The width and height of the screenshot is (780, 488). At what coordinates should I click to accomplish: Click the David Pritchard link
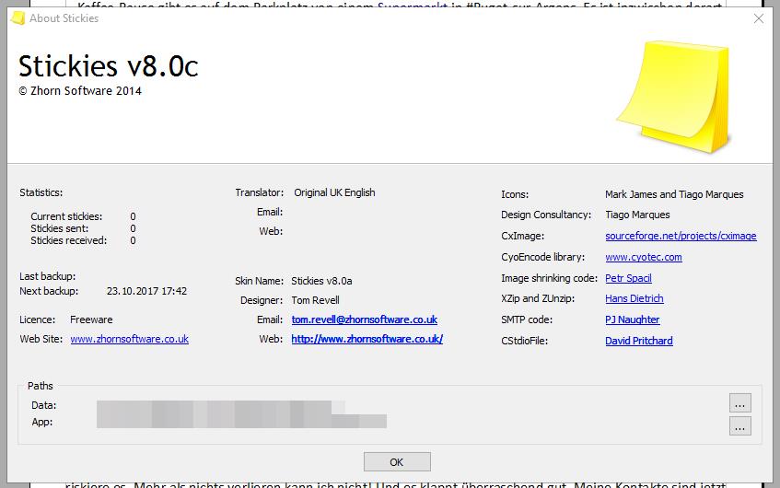(639, 341)
